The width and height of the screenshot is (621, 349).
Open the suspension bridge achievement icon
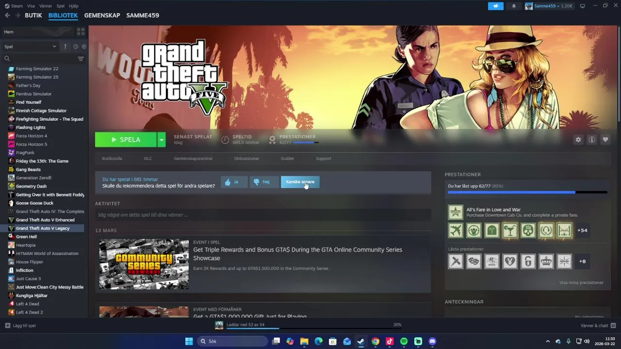(x=564, y=230)
